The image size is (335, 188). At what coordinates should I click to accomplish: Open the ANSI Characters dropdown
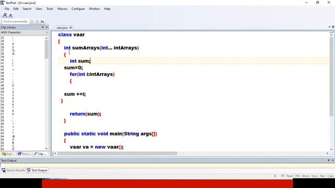coord(47,32)
